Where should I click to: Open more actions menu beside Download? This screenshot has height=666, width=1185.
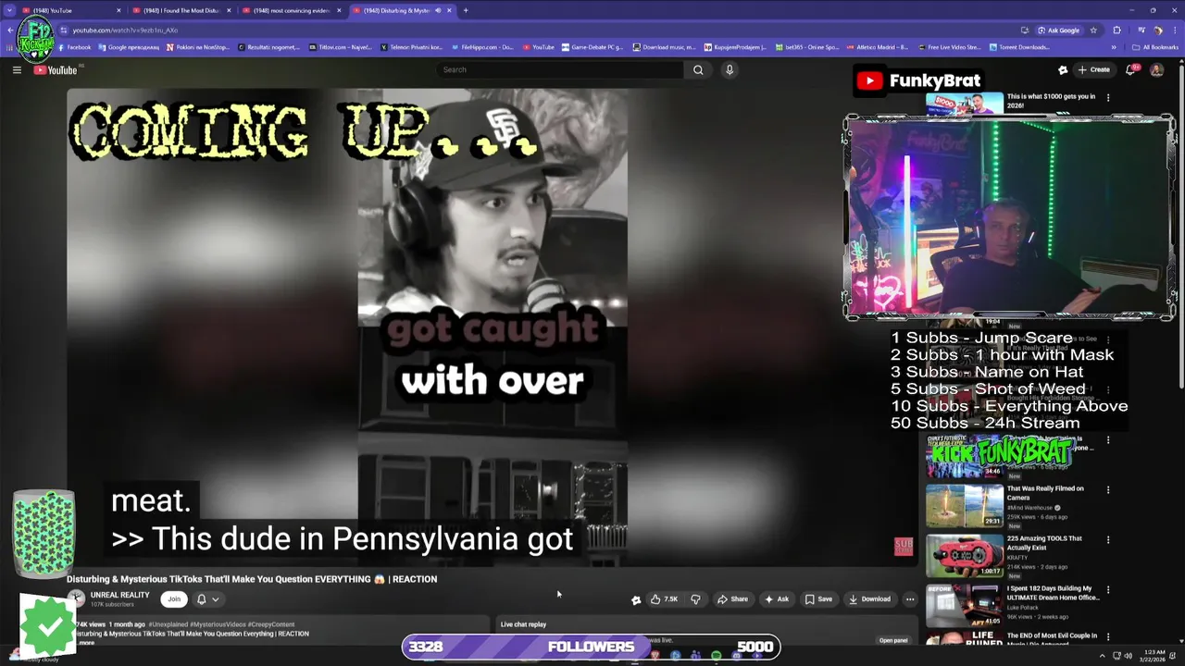(x=910, y=599)
